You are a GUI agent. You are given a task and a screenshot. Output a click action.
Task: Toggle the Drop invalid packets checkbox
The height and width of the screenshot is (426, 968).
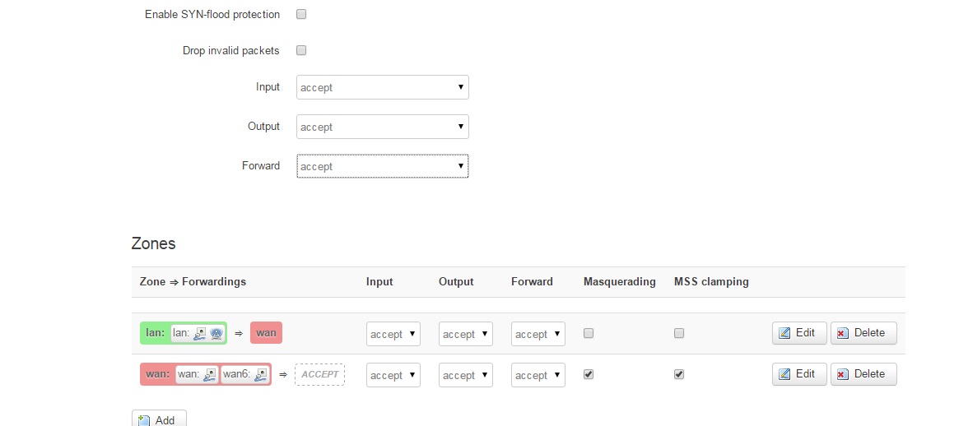(301, 50)
